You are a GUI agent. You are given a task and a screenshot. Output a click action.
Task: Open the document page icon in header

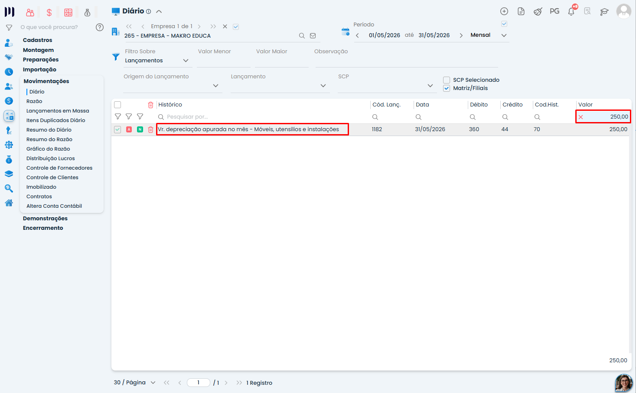521,11
